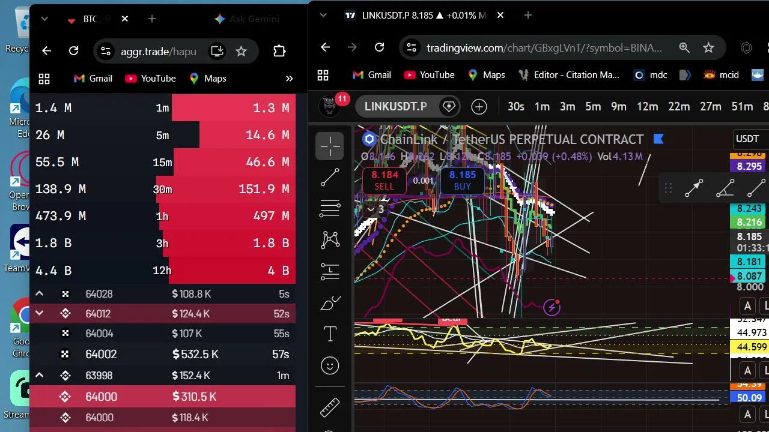Switch chart to 12m timeframe
This screenshot has width=769, height=432.
click(647, 107)
